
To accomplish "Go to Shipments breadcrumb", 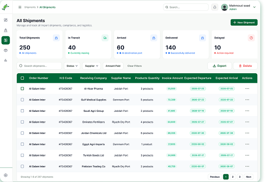I will click(x=30, y=7).
